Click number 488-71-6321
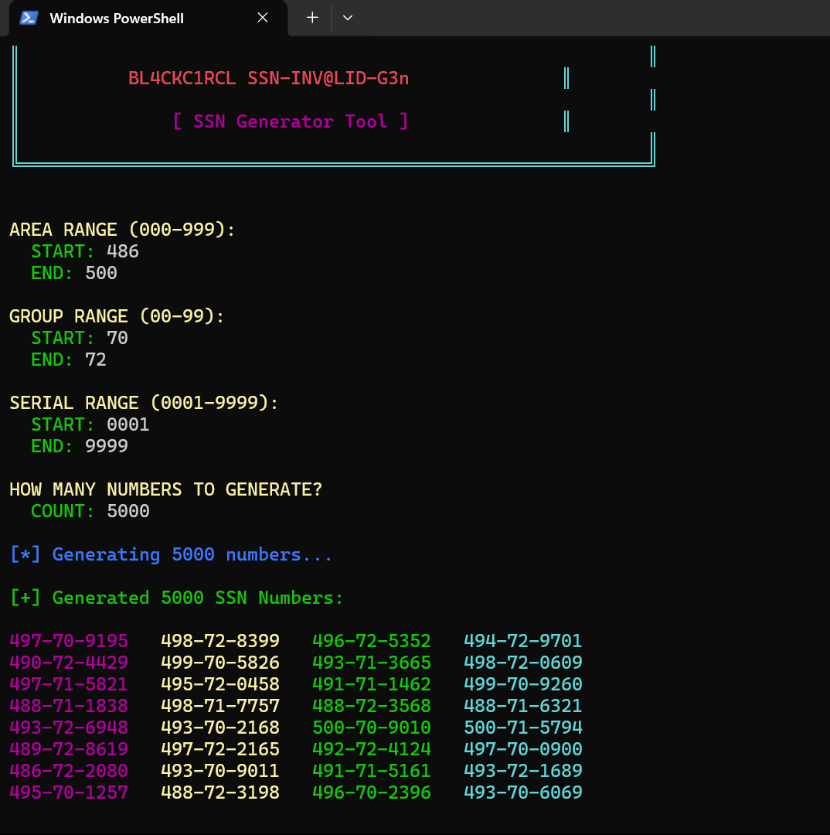Screen dimensions: 830x835 coord(523,706)
